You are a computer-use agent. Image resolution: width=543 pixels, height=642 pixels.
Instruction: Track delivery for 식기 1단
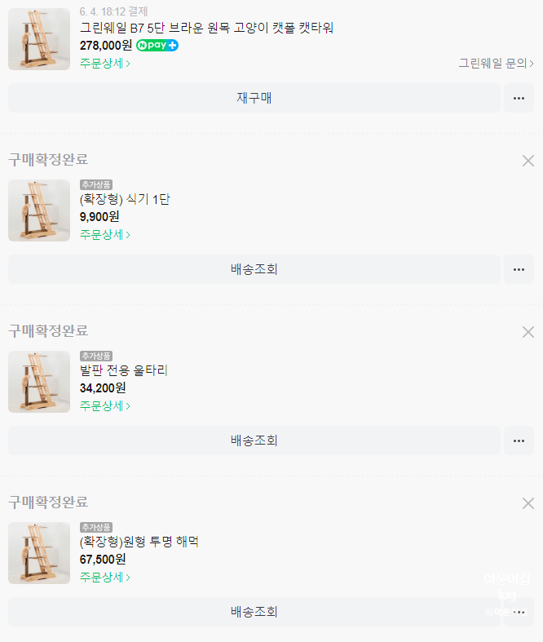(254, 269)
